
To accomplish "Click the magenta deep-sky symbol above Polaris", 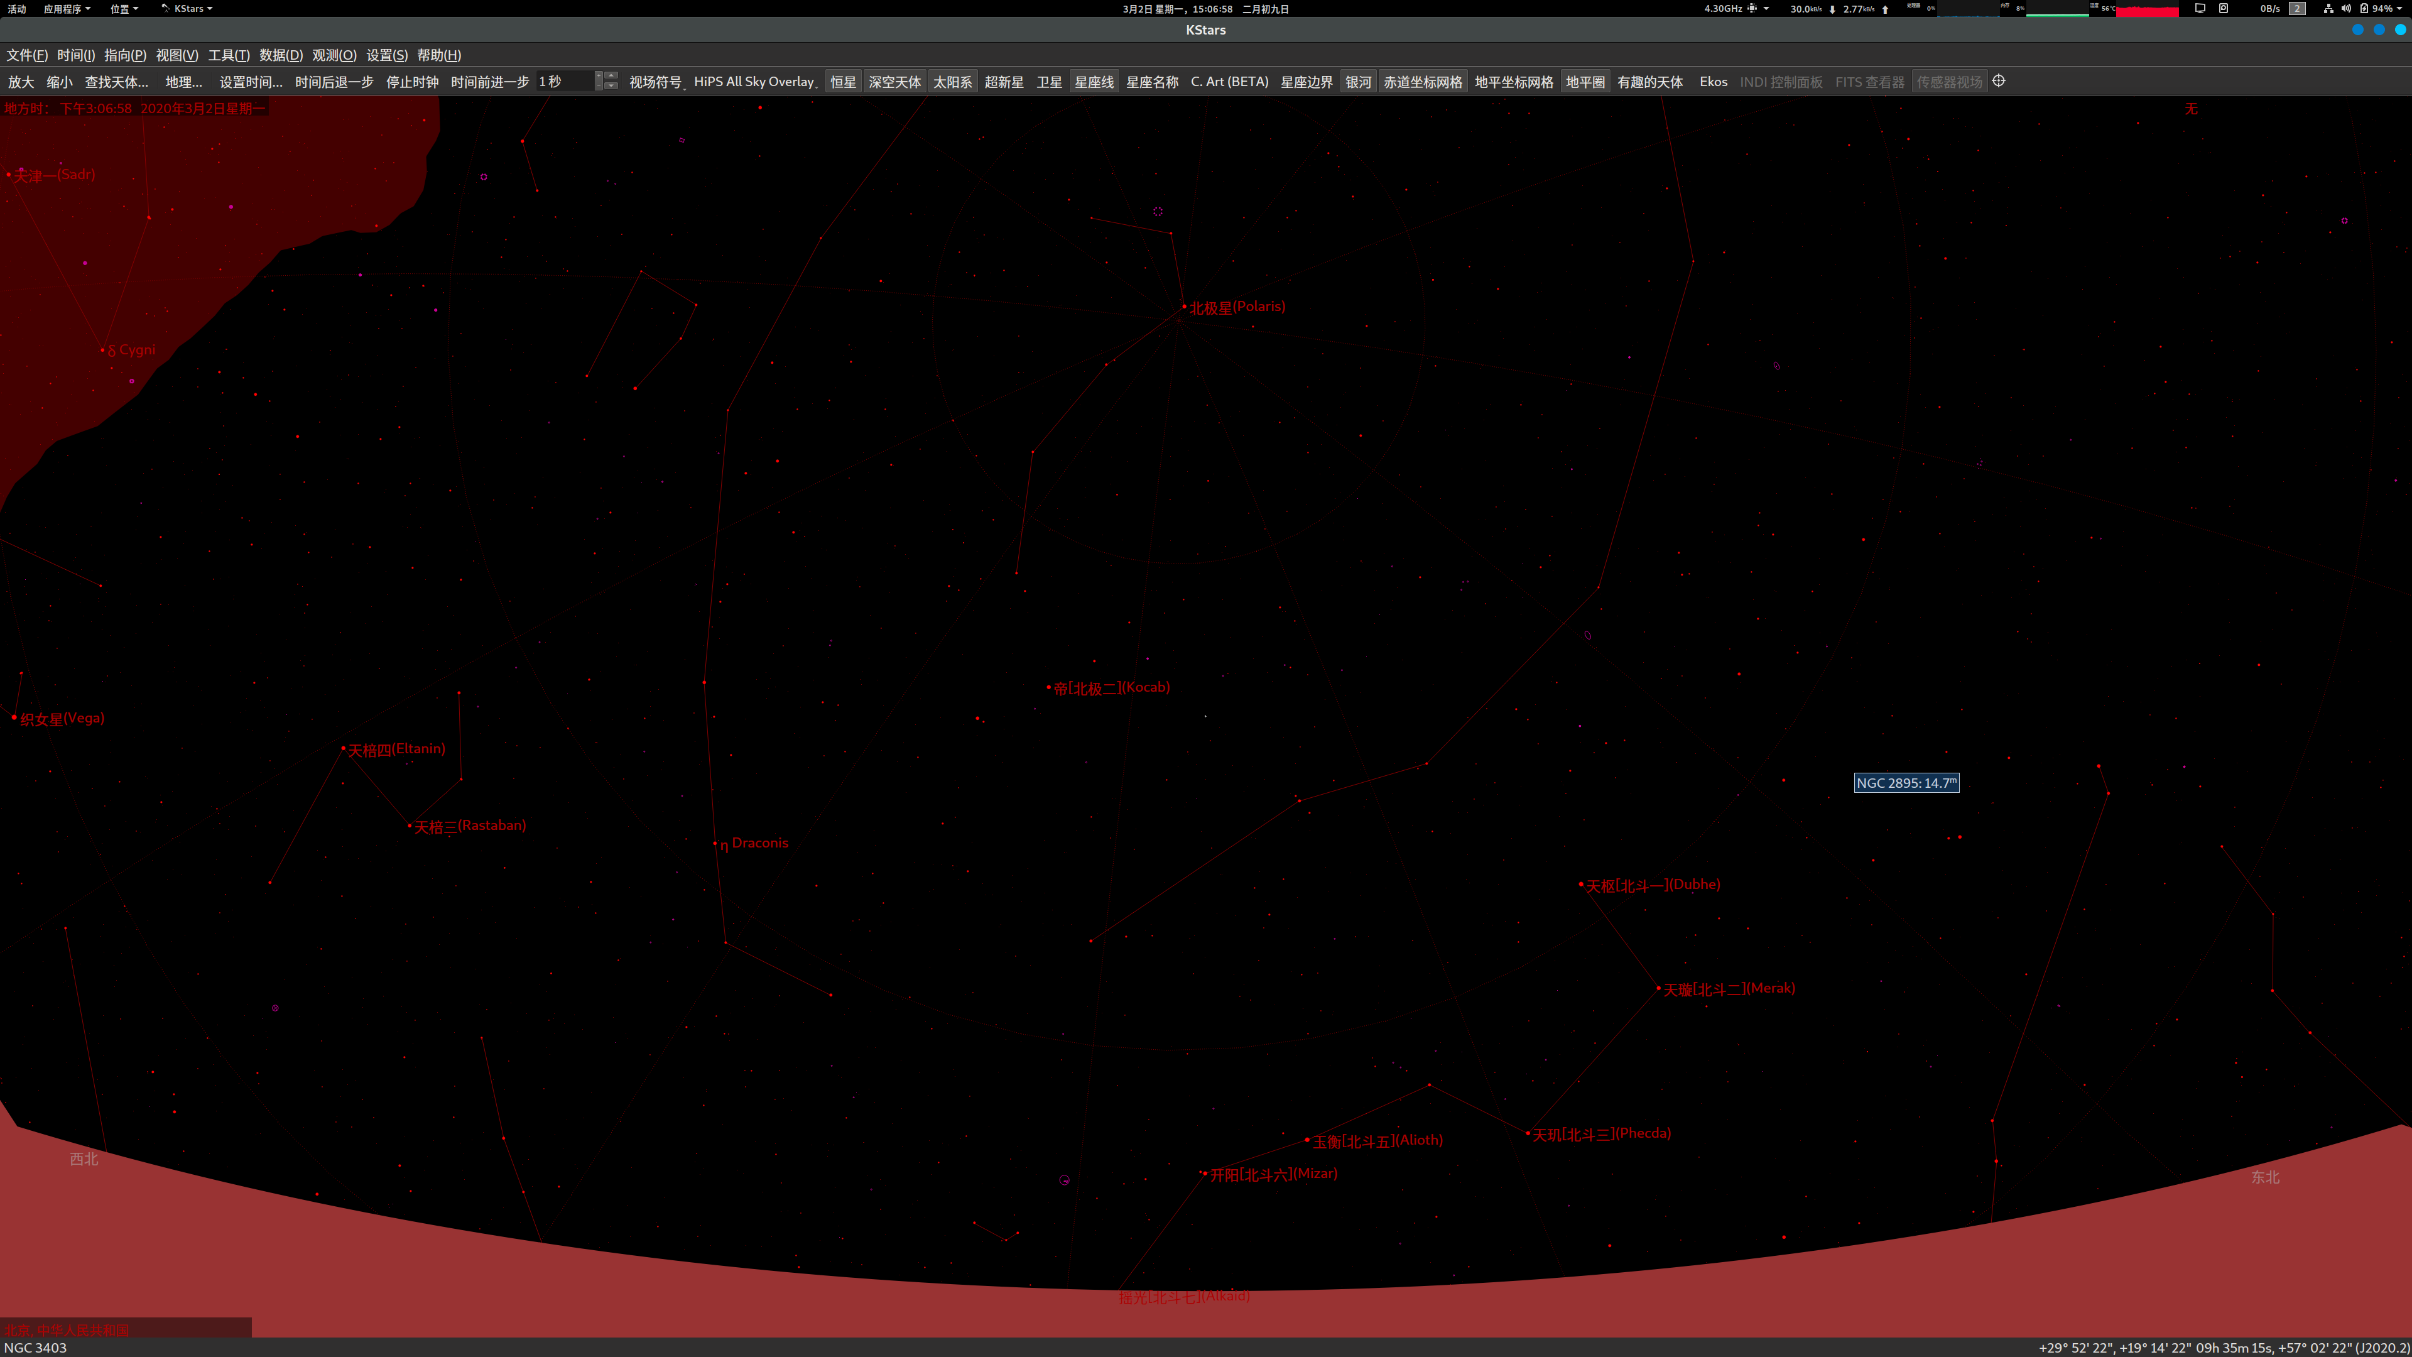I will [x=1158, y=212].
